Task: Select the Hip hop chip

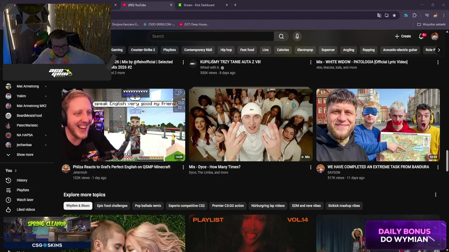Action: 226,50
